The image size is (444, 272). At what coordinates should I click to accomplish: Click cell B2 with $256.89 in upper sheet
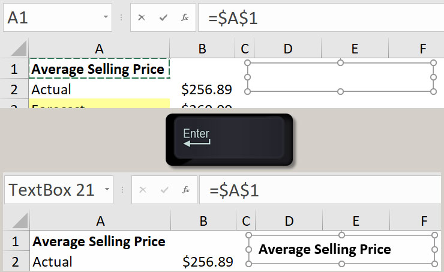202,89
